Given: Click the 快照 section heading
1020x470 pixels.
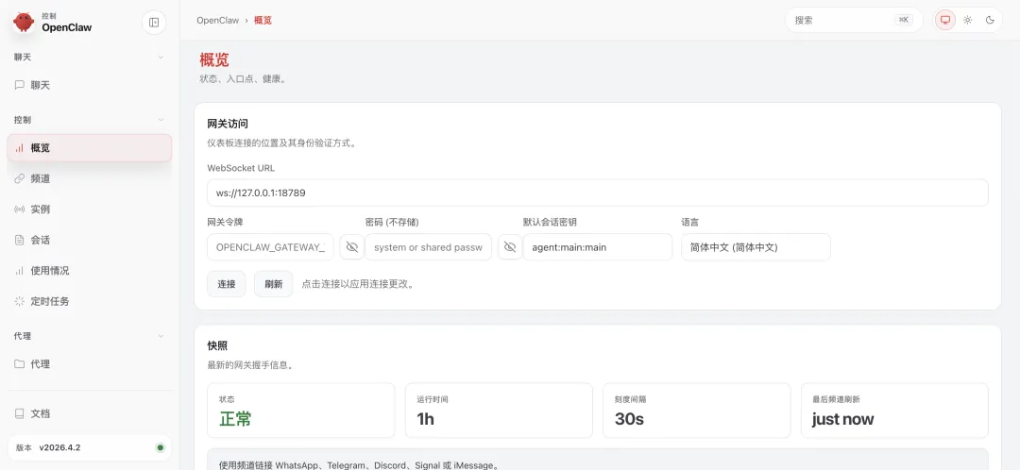Looking at the screenshot, I should 217,345.
